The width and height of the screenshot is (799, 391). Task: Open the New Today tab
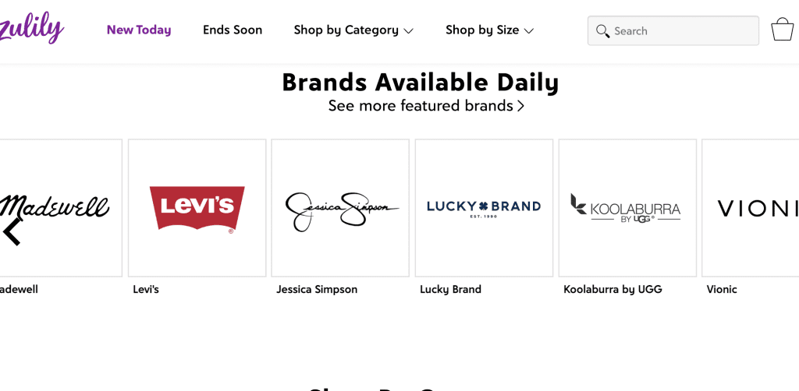[139, 30]
